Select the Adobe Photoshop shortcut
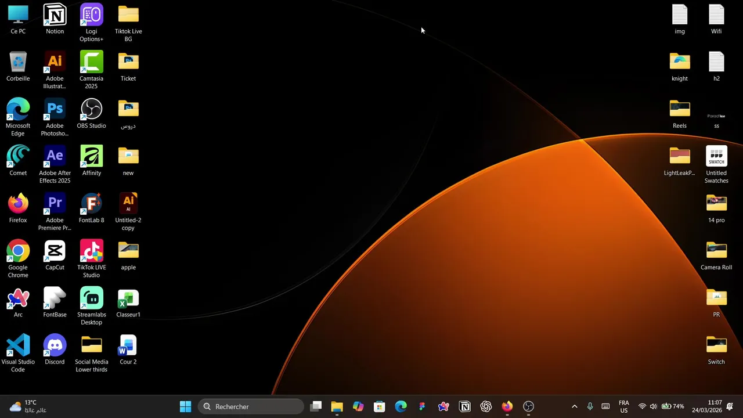Viewport: 743px width, 418px height. pos(55,117)
